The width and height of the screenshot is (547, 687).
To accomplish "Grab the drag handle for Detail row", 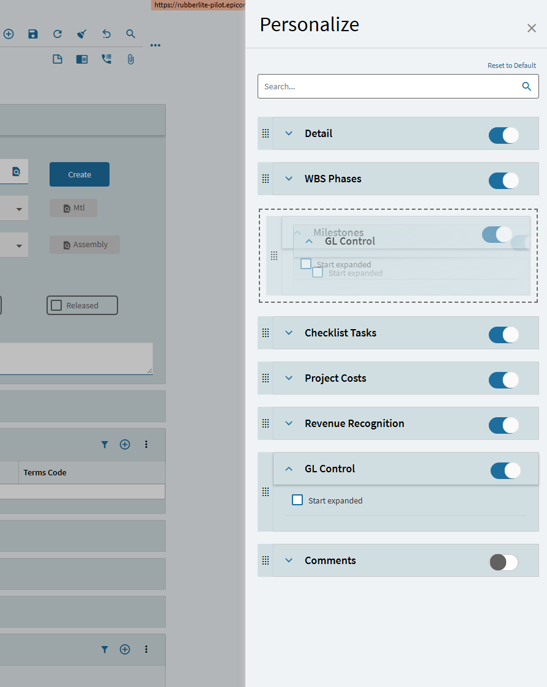I will pyautogui.click(x=266, y=133).
